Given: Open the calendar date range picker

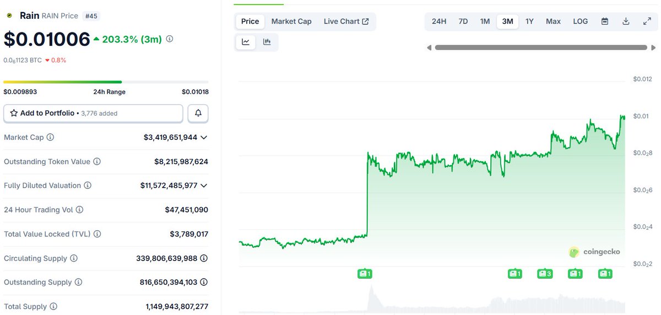Looking at the screenshot, I should [x=605, y=21].
